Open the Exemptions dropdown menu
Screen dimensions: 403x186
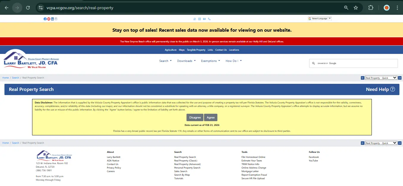click(210, 61)
